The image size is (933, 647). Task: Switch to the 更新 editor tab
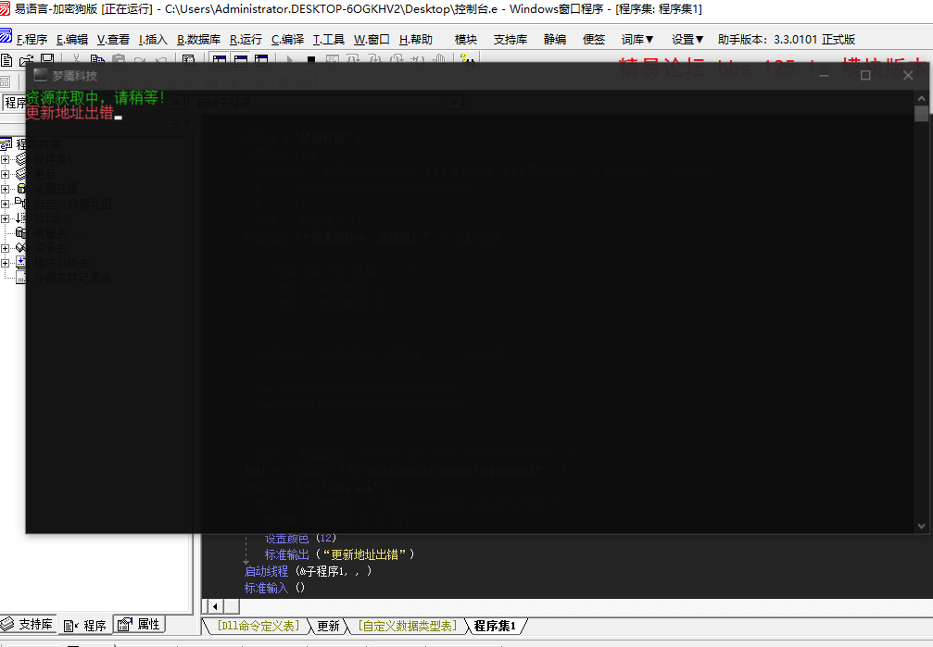(x=328, y=626)
